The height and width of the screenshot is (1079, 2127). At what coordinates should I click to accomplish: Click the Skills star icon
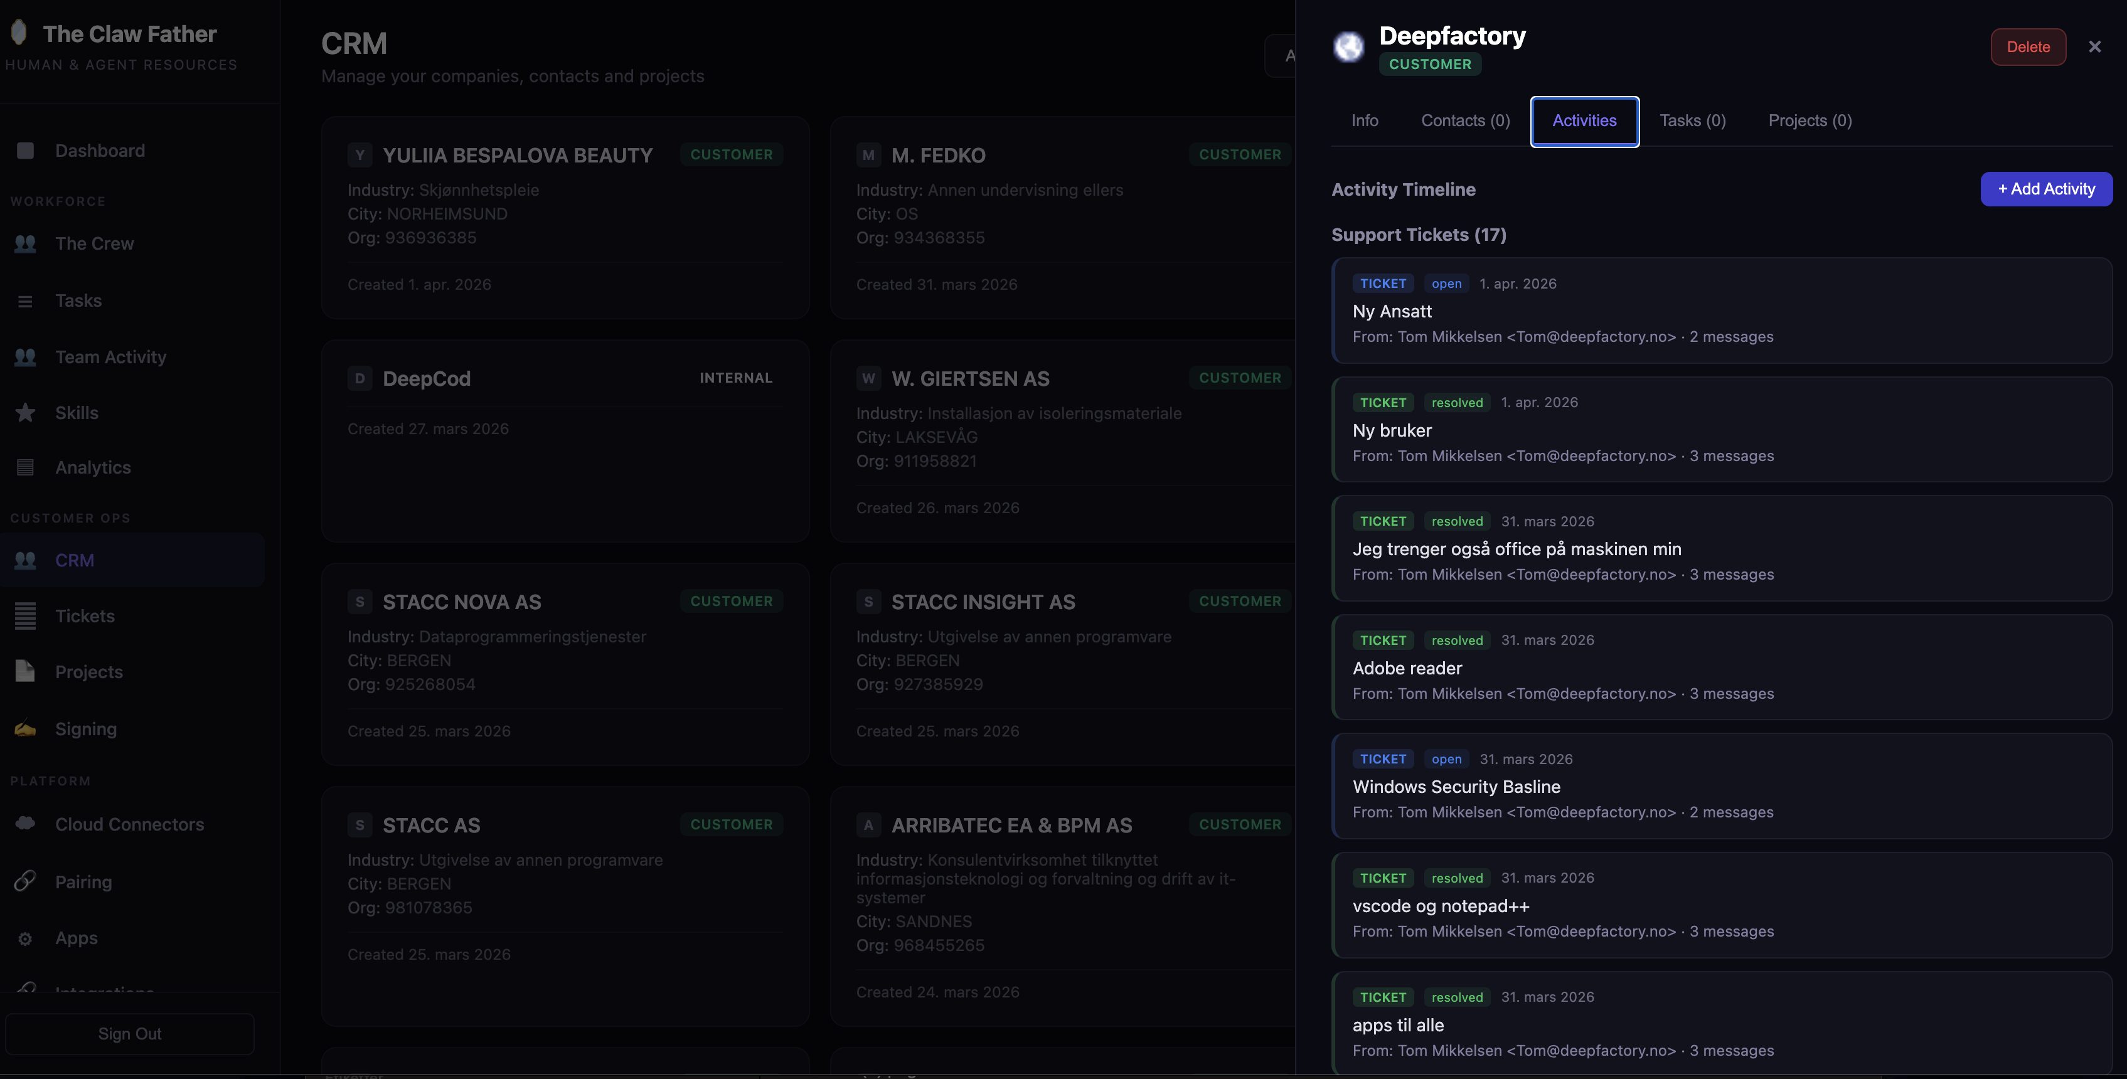[x=26, y=413]
